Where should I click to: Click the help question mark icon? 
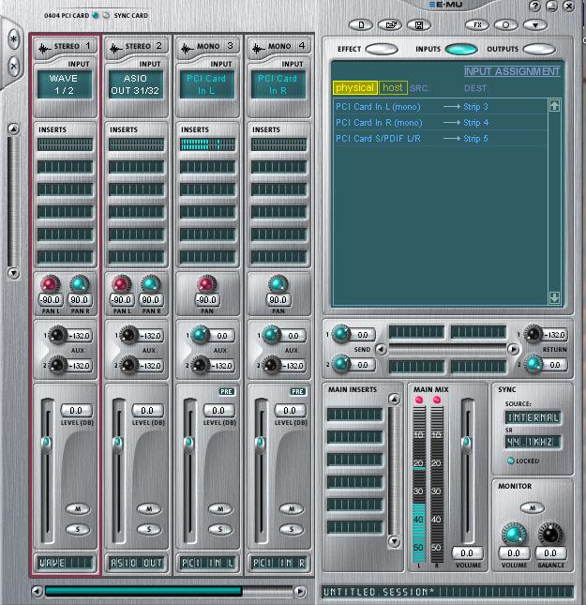click(534, 6)
